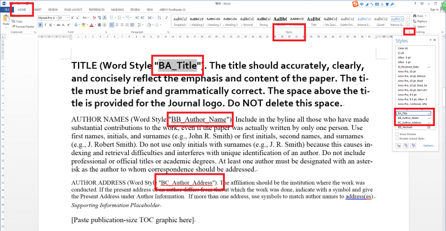Click the Multilevel List icon
Viewport: 446px width, 231px height.
128,18
